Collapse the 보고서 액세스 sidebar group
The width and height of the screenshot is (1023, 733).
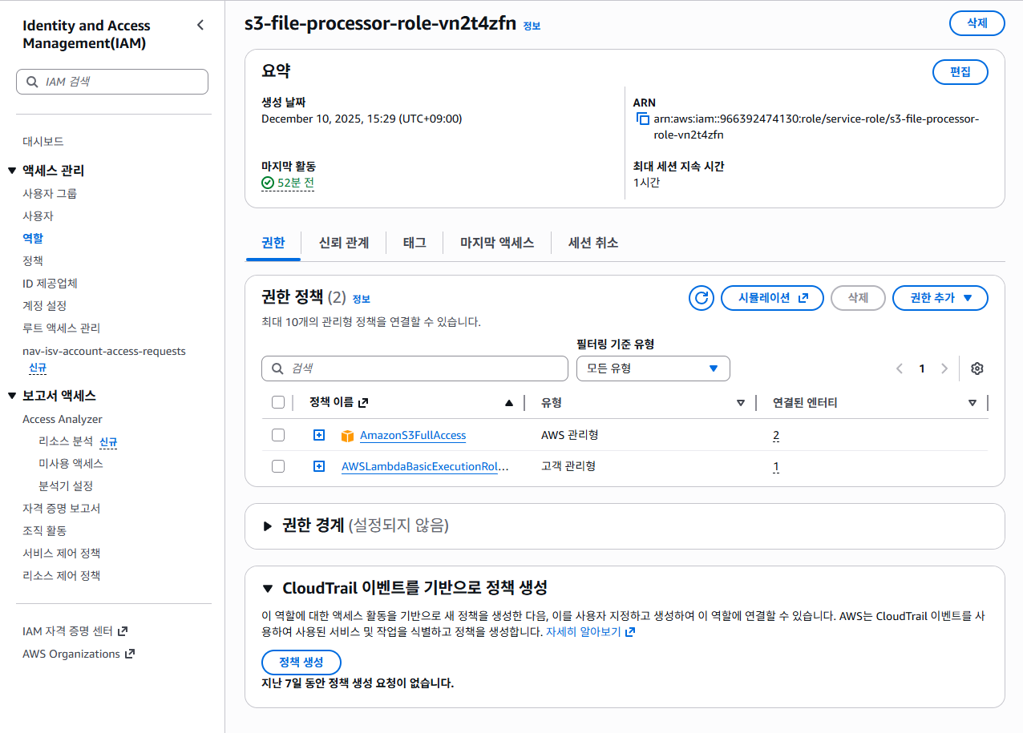click(11, 396)
